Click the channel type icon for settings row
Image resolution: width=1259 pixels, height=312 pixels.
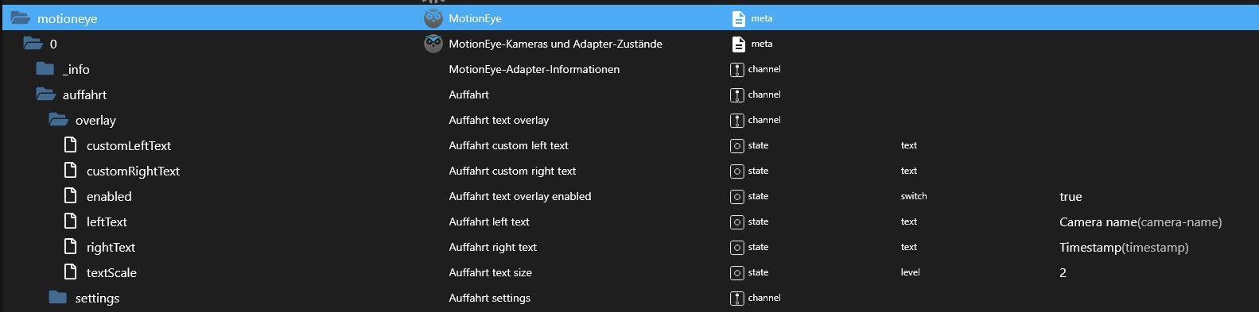point(736,298)
